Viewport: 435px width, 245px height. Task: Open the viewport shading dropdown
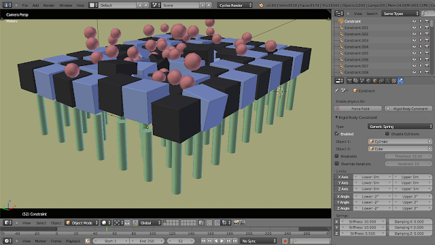tap(106, 223)
